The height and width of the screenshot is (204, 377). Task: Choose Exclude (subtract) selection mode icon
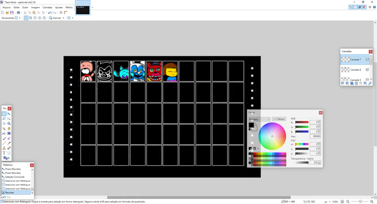pyautogui.click(x=35, y=18)
